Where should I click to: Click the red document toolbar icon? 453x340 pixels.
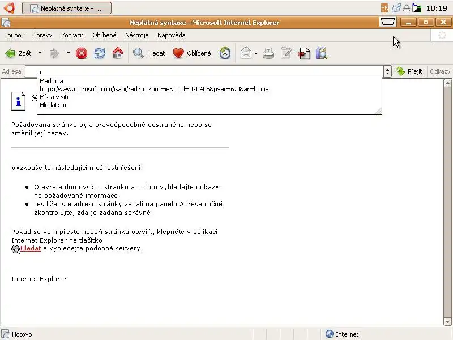click(x=304, y=53)
